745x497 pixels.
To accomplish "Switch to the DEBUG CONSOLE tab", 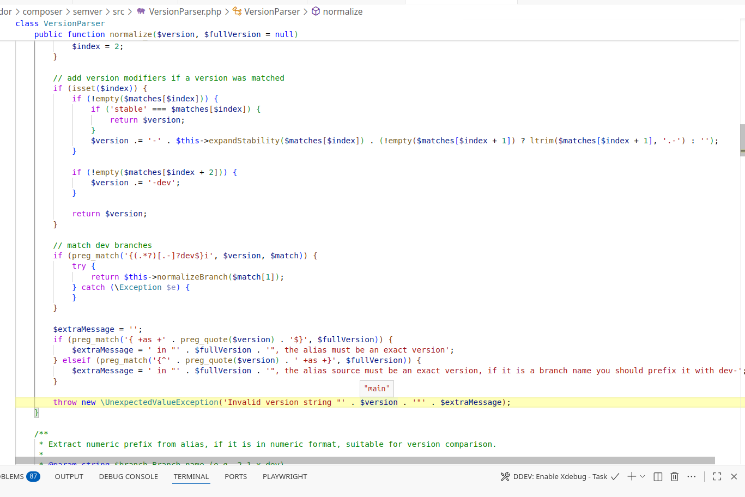I will (128, 476).
